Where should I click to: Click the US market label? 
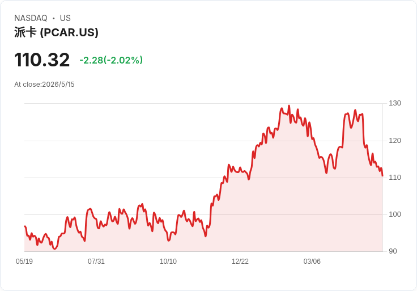tap(65, 18)
